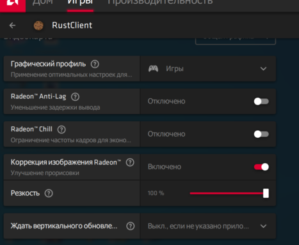The image size is (299, 245).
Task: Open the Ждать вертикального обновления dropdown
Action: click(208, 226)
